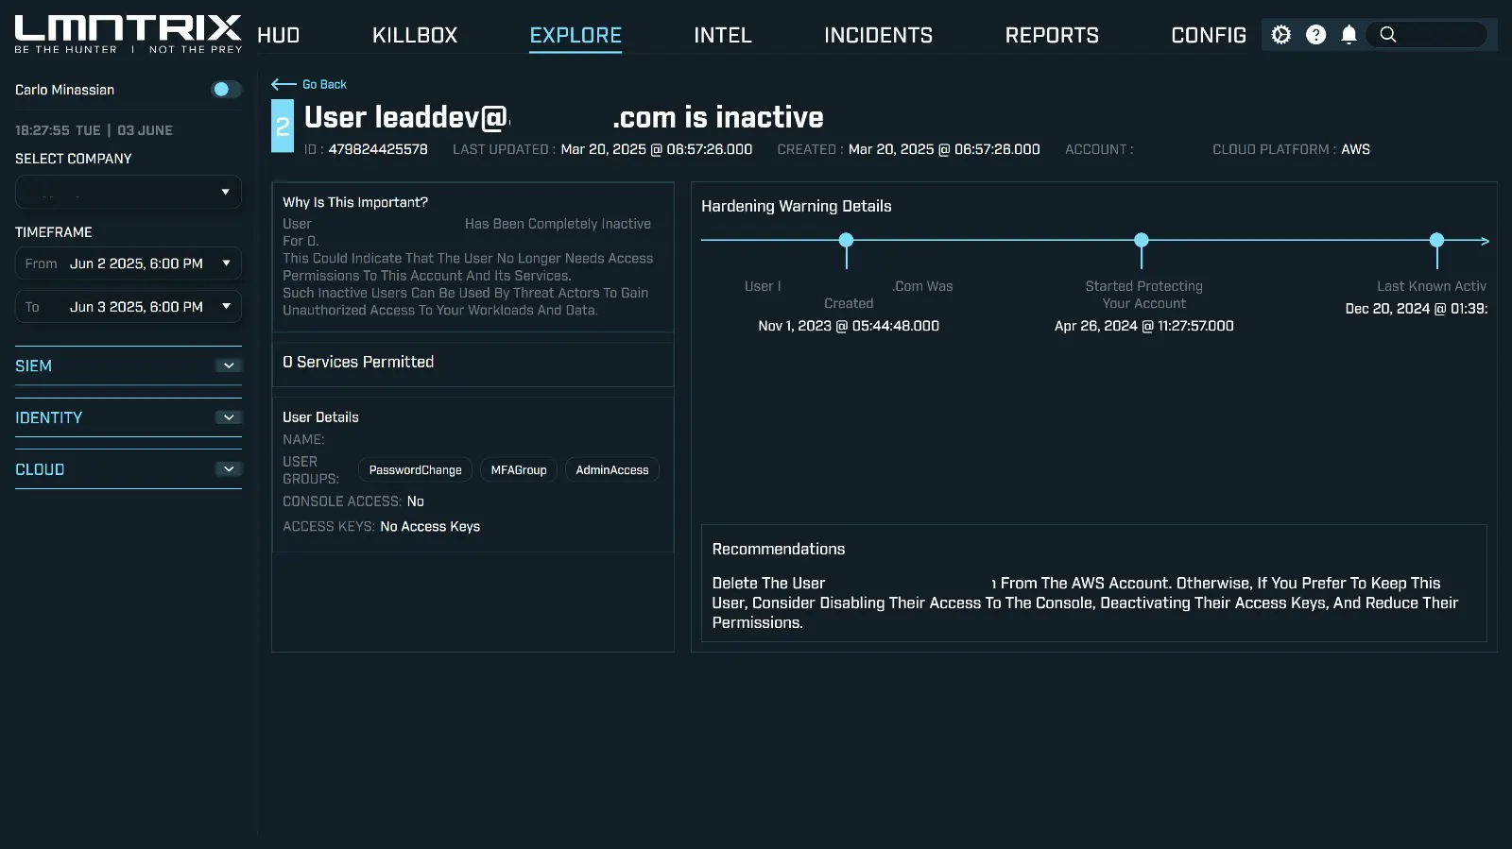
Task: Open the notifications bell icon
Action: click(x=1349, y=35)
